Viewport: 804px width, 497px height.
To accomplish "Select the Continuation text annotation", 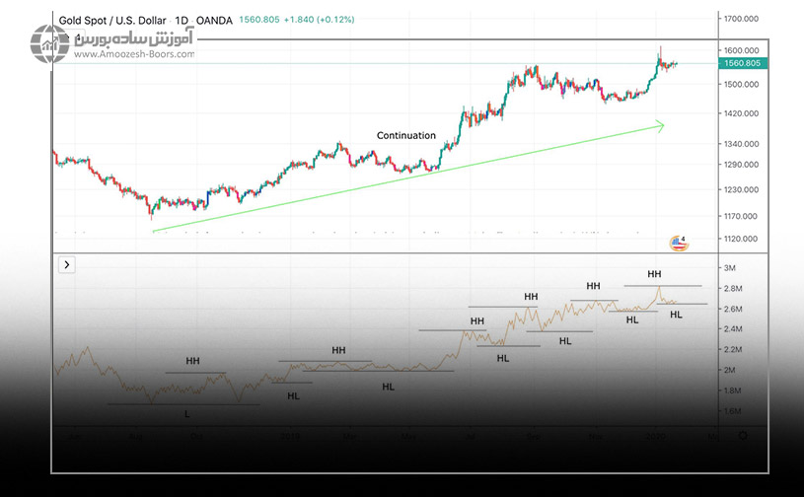I will tap(405, 135).
